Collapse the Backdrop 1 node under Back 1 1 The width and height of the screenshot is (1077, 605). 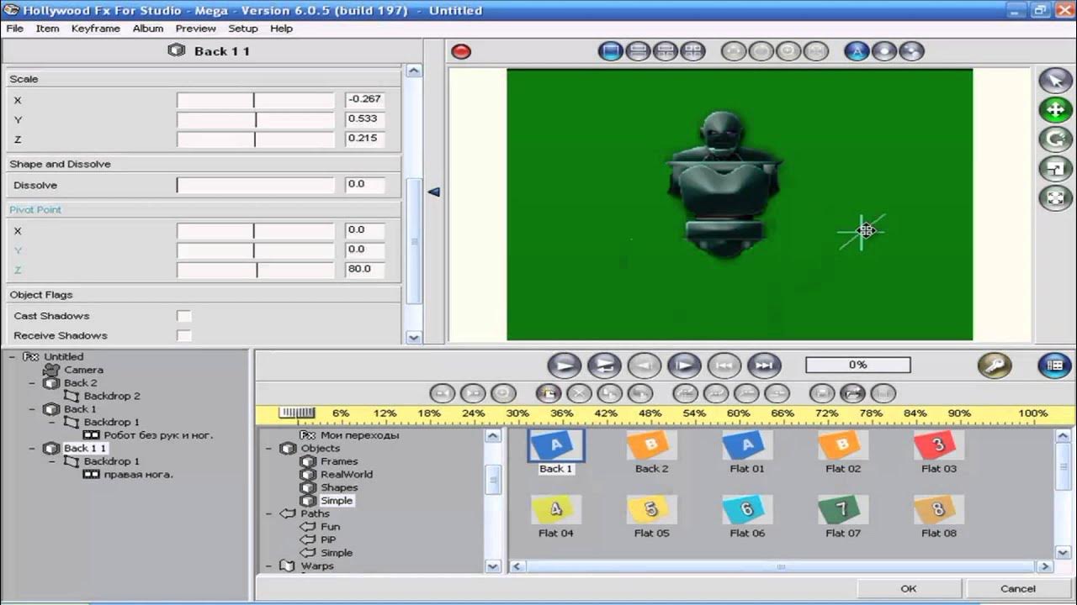pyautogui.click(x=52, y=461)
